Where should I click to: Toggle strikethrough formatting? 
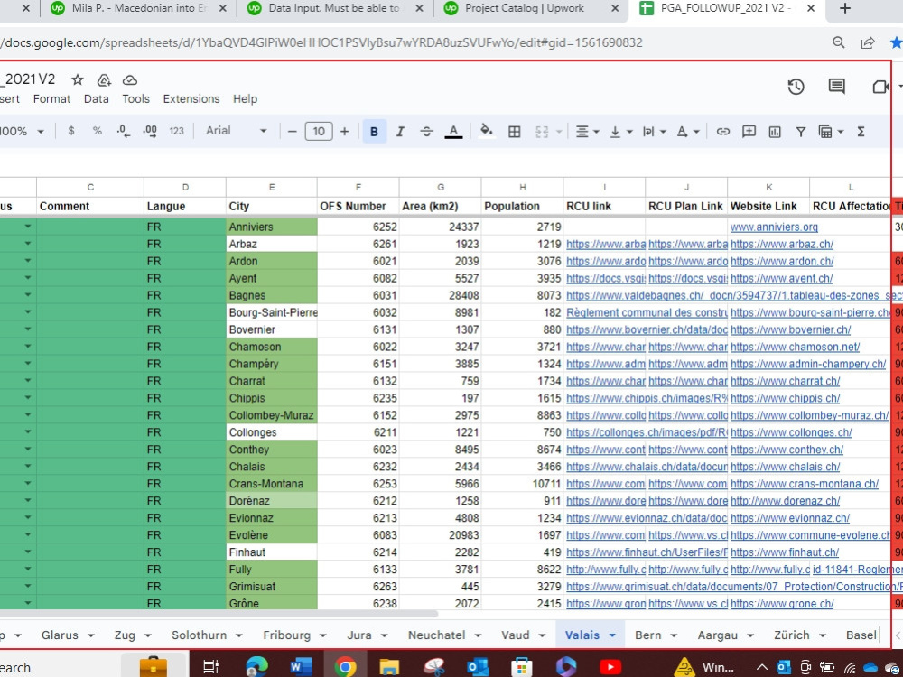426,132
